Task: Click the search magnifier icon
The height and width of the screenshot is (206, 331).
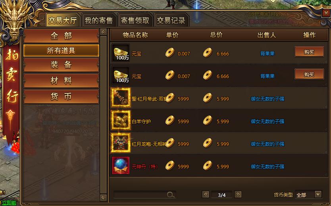Action: (x=171, y=195)
